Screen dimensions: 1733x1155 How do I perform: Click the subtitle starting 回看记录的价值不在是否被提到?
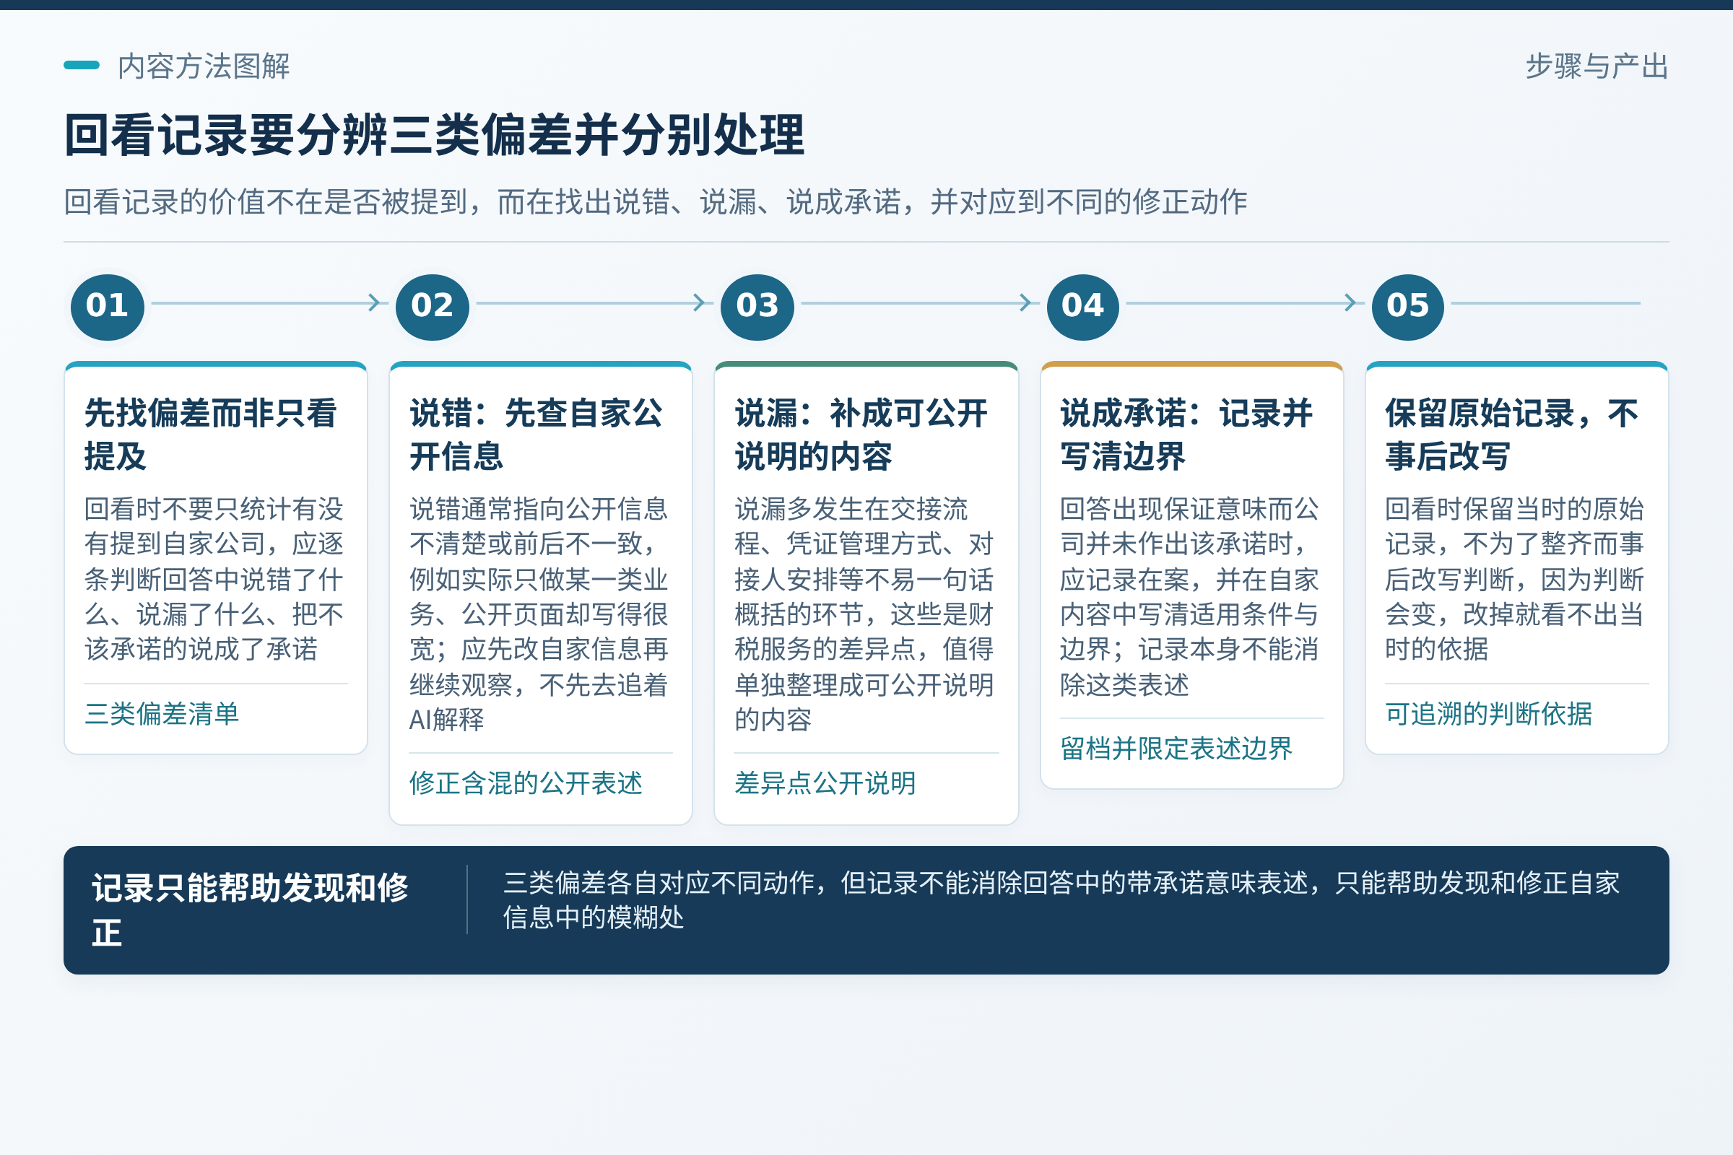656,202
